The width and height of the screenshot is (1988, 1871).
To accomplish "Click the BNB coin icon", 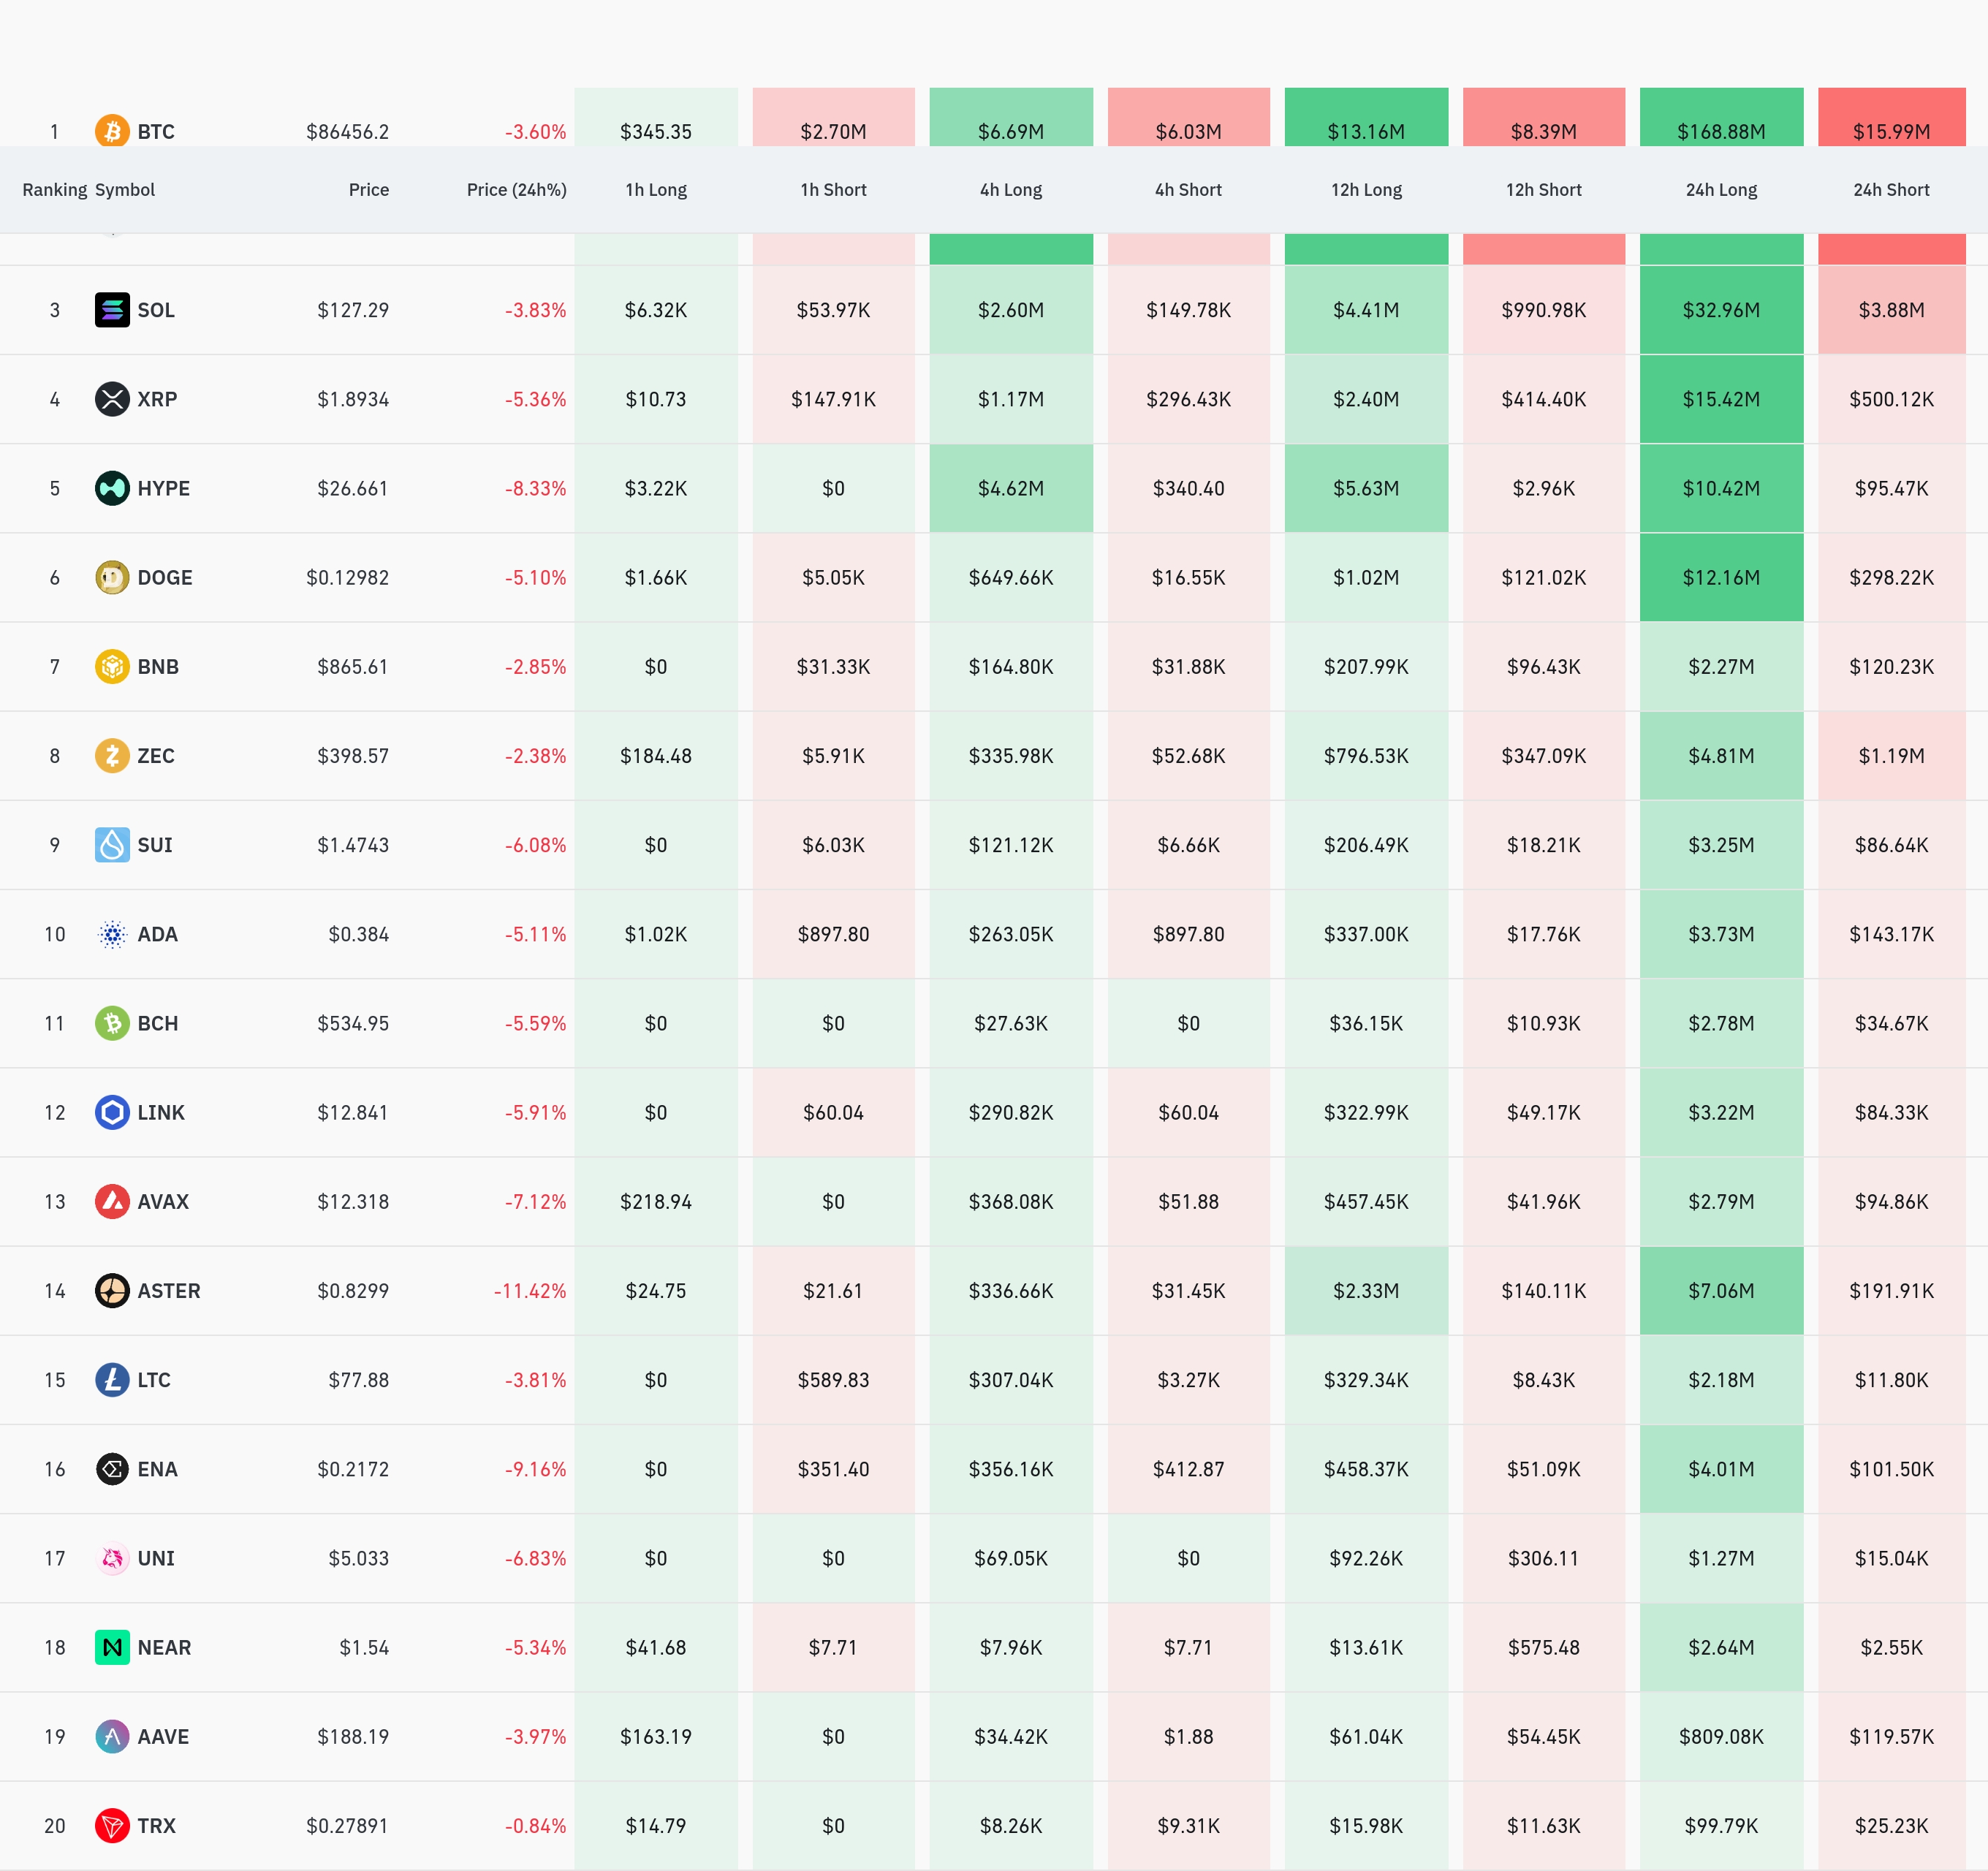I will [x=112, y=666].
